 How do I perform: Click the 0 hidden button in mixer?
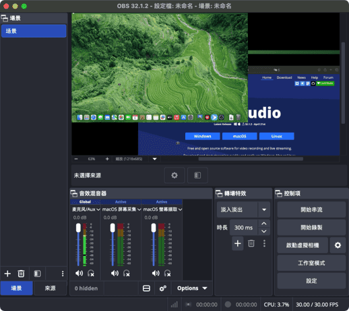point(86,288)
